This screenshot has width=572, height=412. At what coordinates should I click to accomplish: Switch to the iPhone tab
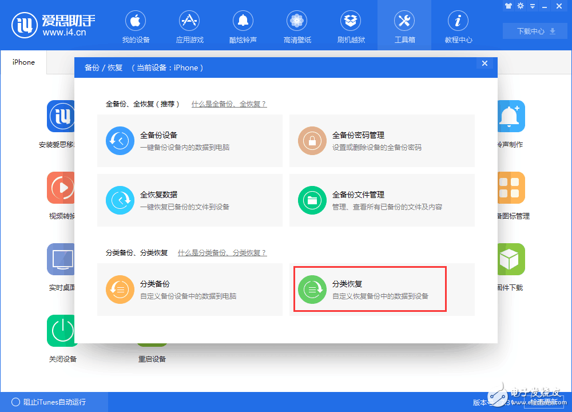23,62
